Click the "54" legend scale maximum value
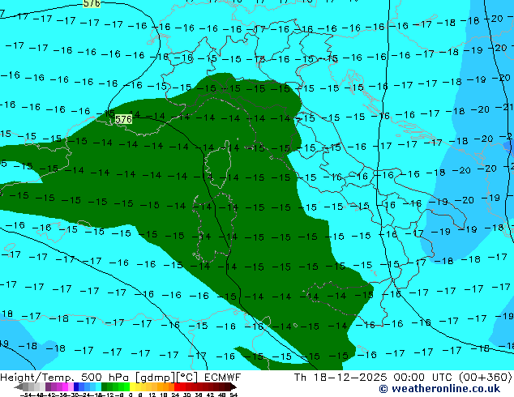The height and width of the screenshot is (397, 514). pyautogui.click(x=233, y=395)
